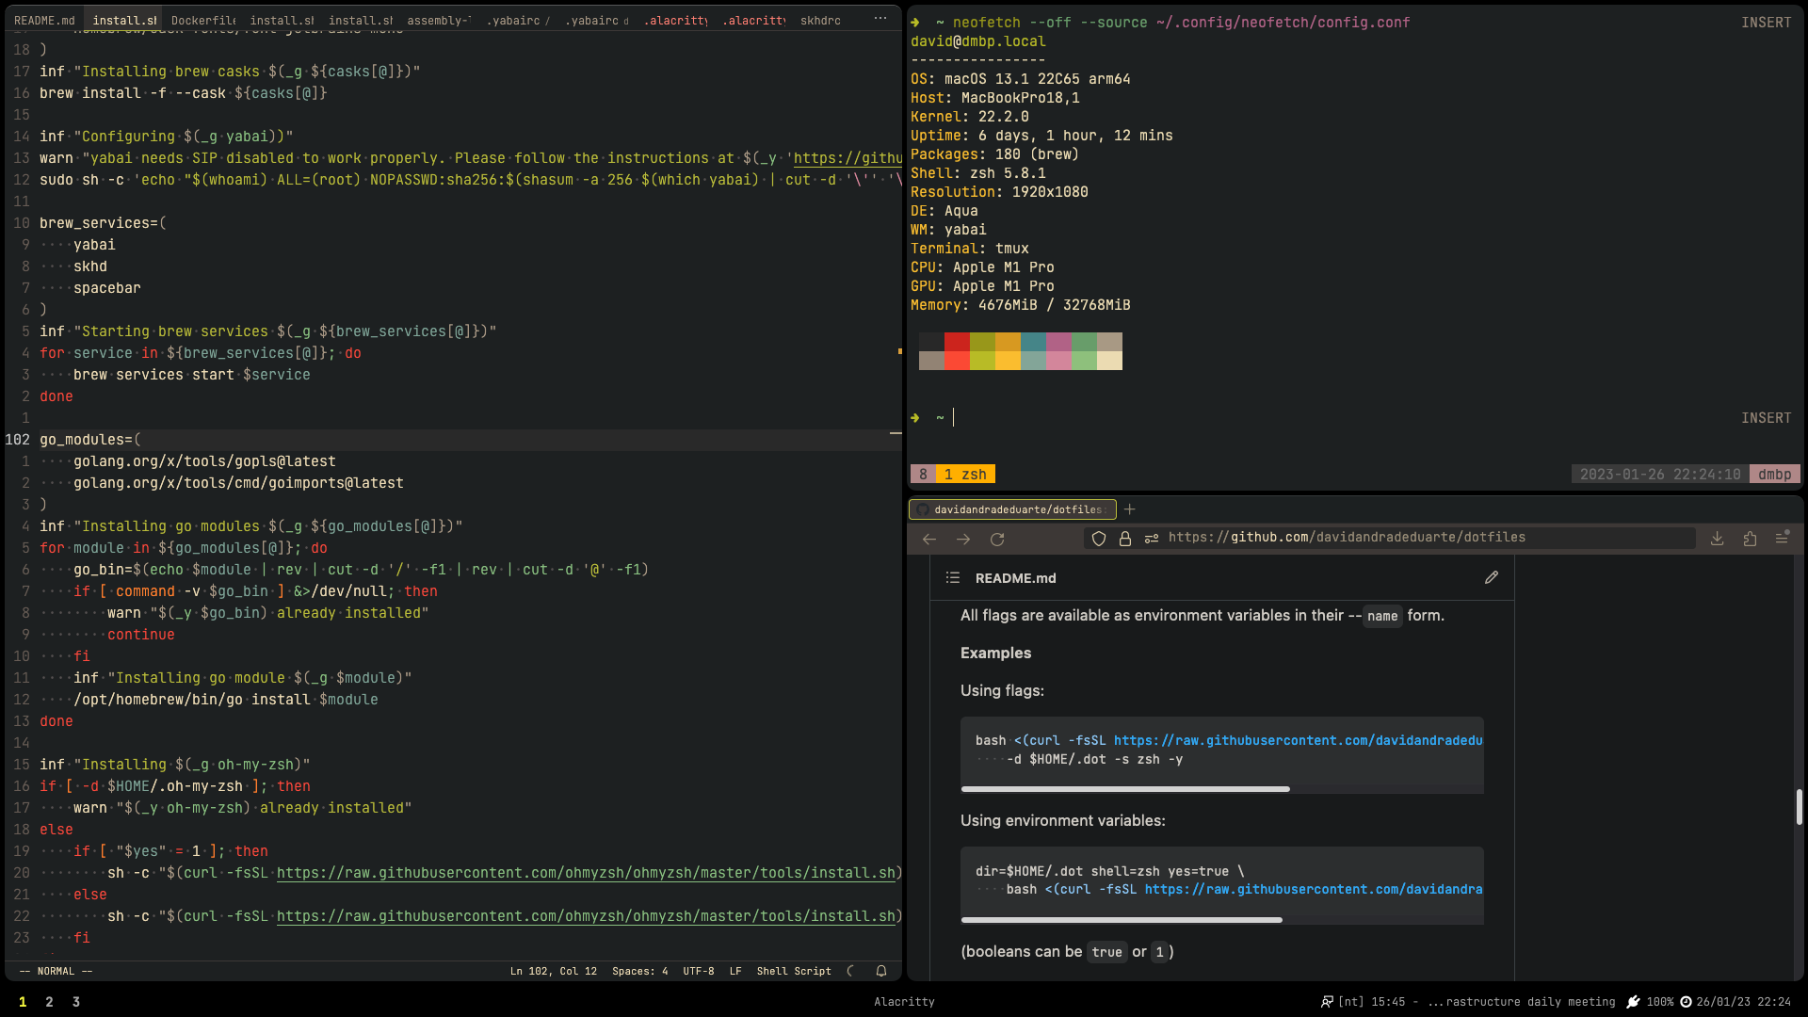Image resolution: width=1808 pixels, height=1017 pixels.
Task: Open the assembly- editor tab
Action: 439,20
